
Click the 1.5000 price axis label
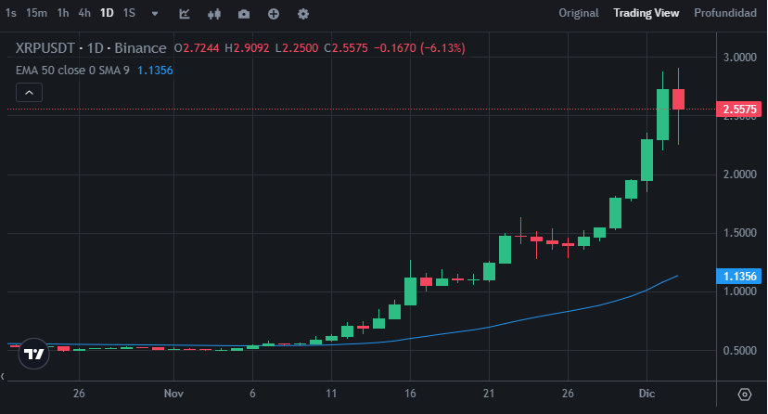click(x=739, y=233)
